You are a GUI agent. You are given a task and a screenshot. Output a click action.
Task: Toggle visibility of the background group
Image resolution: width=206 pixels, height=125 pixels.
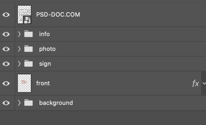(6, 103)
